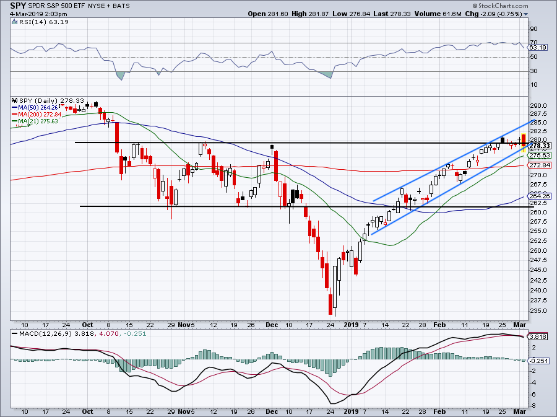Click the green MA(21) legend line swatch
The height and width of the screenshot is (417, 557).
(15, 121)
